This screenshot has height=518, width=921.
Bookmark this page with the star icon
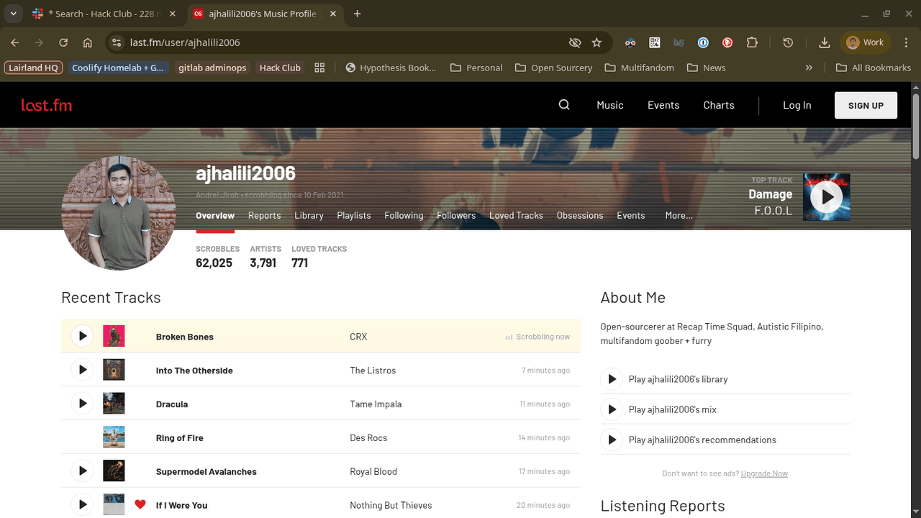click(x=596, y=42)
